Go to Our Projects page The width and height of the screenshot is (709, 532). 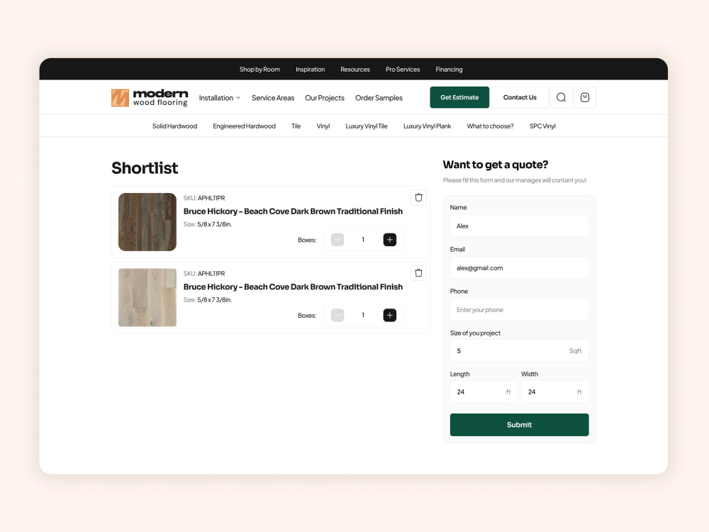[x=325, y=98]
